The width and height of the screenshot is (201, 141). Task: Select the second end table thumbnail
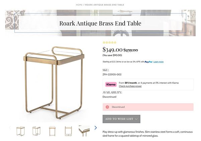(x=37, y=131)
